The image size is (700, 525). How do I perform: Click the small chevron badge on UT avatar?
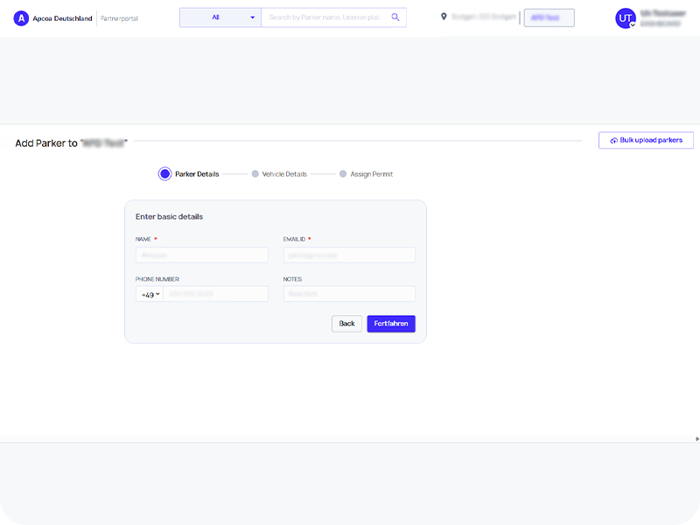[633, 24]
